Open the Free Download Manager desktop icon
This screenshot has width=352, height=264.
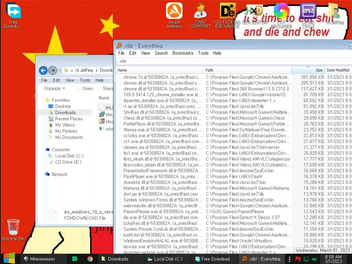point(13,15)
